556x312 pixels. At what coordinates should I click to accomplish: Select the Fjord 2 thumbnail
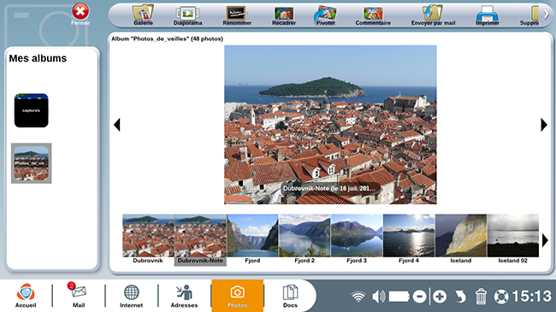[305, 239]
